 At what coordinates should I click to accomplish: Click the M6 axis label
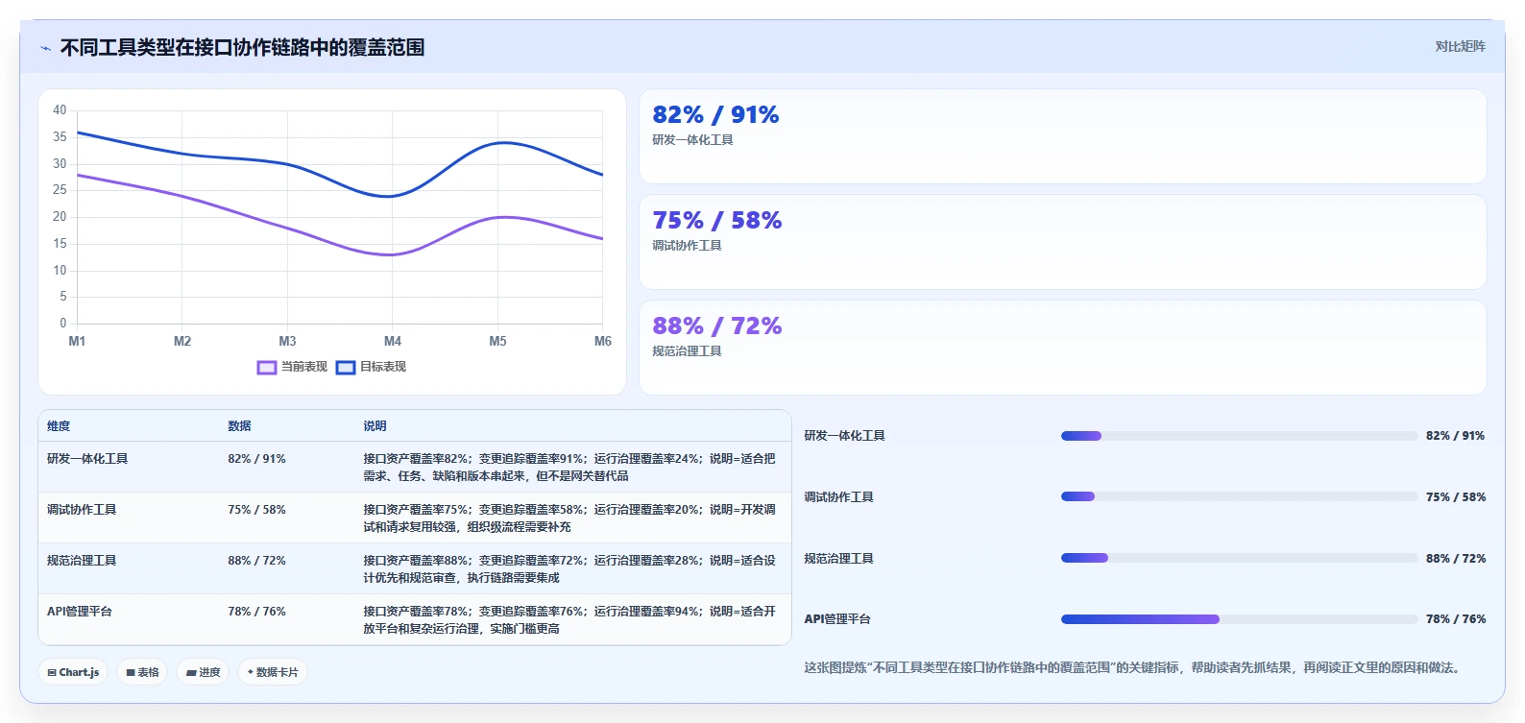click(x=603, y=341)
